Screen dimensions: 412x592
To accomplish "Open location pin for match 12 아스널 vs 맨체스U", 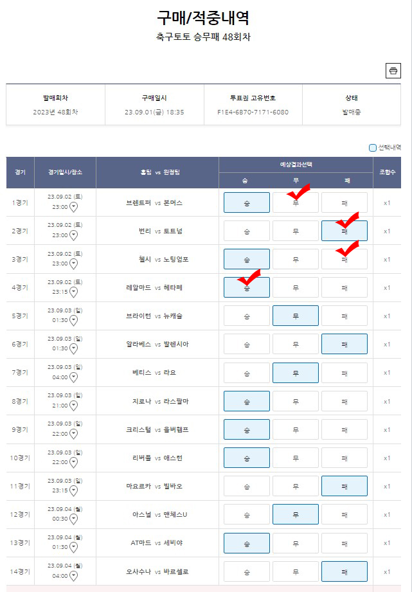I will tap(74, 519).
